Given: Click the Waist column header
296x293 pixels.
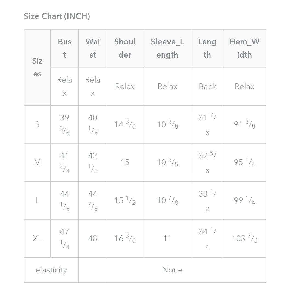Looking at the screenshot, I should pyautogui.click(x=93, y=48).
